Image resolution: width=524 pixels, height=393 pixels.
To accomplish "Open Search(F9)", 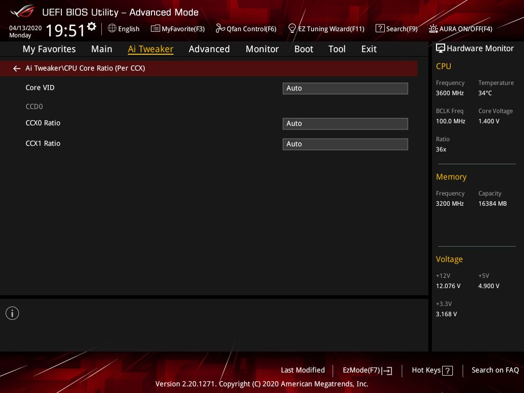I will click(402, 29).
